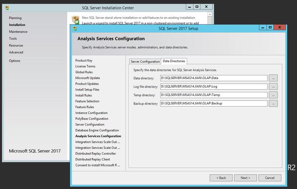Viewport: 297px width, 189px height.
Task: Select the License Terms step
Action: coord(85,67)
